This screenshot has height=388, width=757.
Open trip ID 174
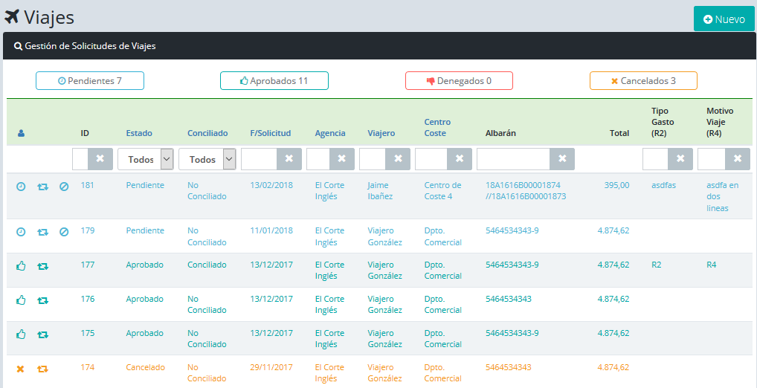point(88,368)
